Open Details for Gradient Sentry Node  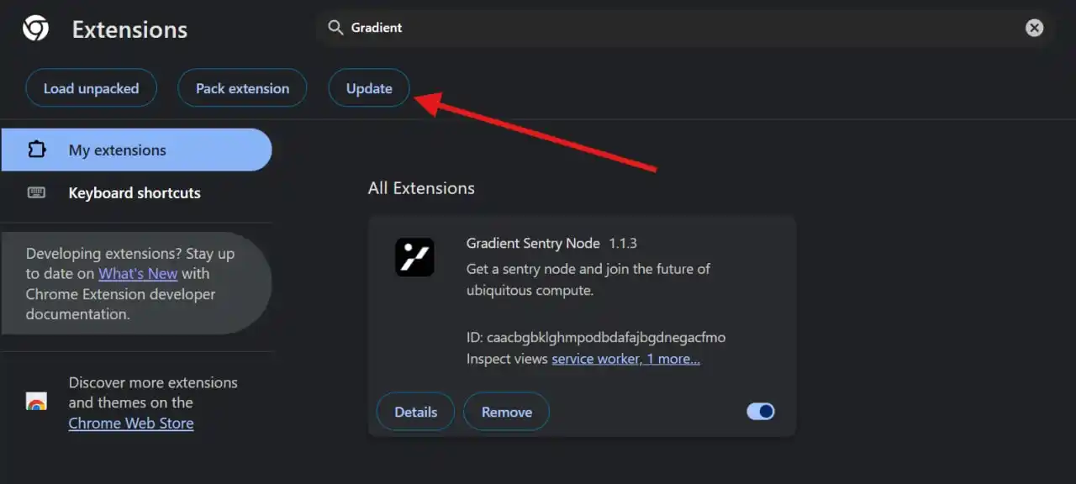point(415,412)
